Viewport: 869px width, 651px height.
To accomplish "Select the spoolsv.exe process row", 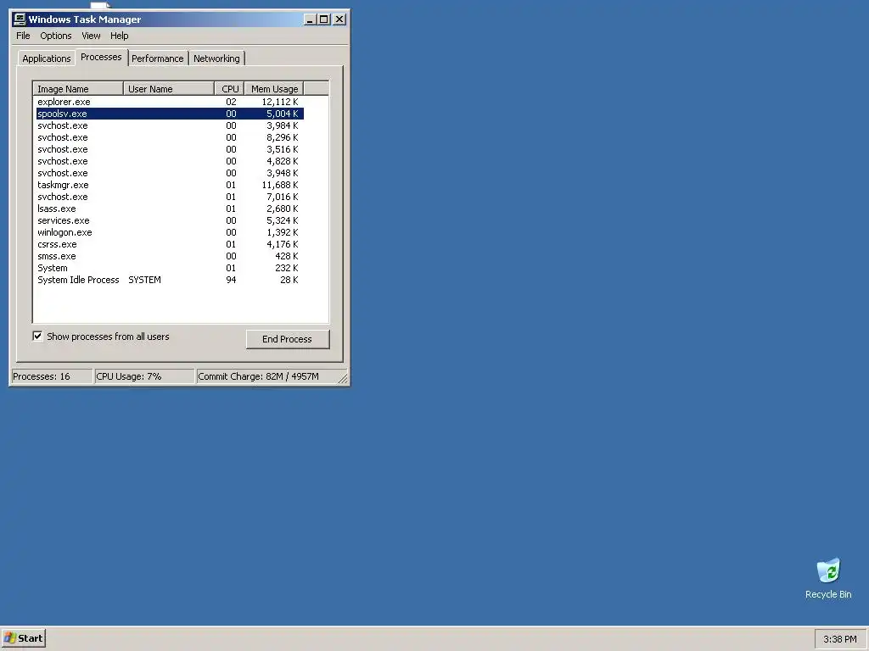I will coord(170,114).
